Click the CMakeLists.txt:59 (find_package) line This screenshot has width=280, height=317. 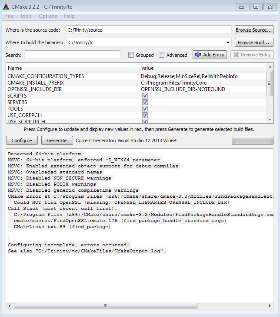click(62, 227)
